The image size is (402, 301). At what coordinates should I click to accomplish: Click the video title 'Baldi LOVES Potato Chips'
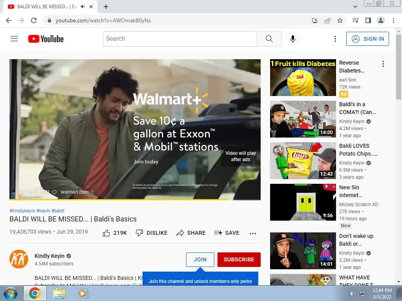358,150
